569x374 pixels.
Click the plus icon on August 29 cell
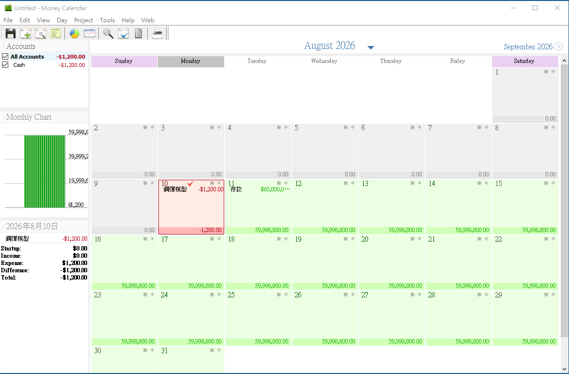[x=553, y=295]
